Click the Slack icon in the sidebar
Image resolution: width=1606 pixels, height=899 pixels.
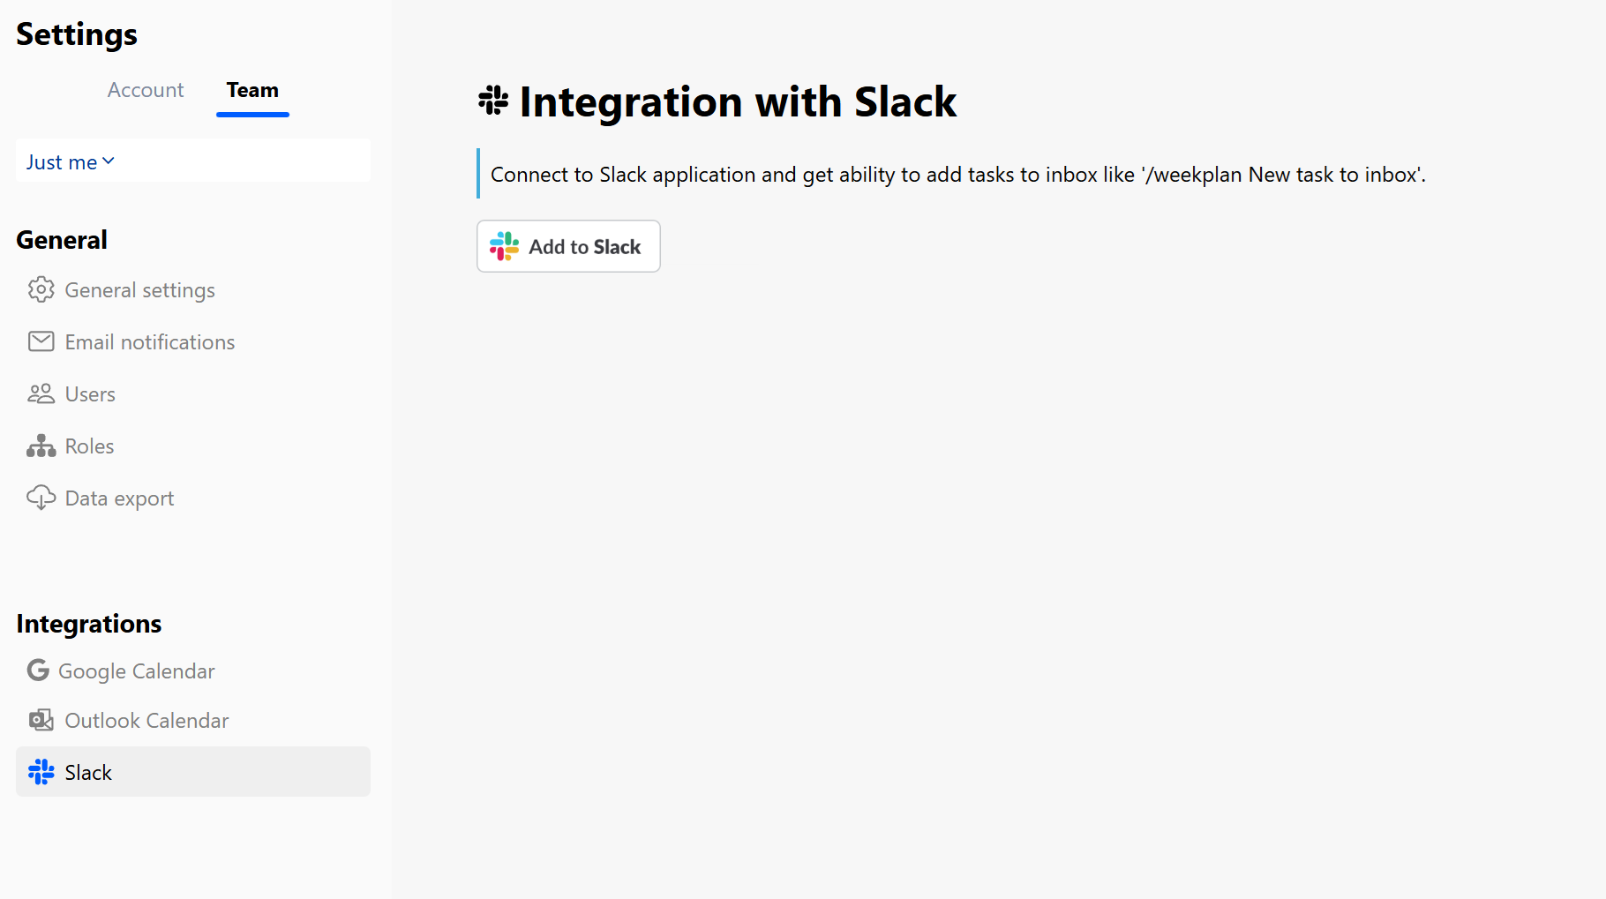[41, 771]
